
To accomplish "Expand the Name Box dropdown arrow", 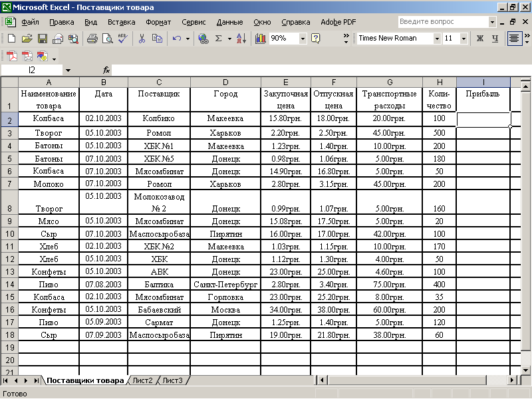I will 68,70.
